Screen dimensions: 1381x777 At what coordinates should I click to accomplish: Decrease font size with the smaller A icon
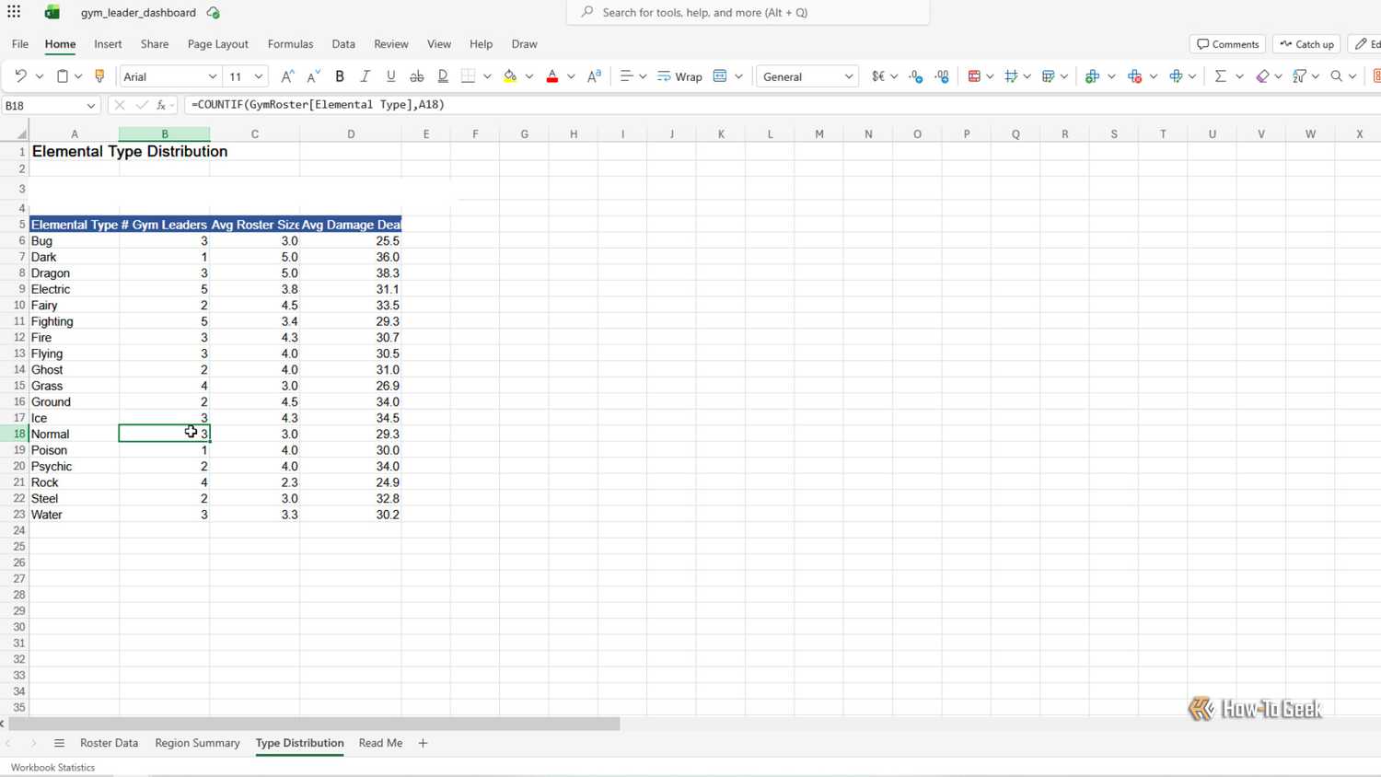pyautogui.click(x=313, y=76)
